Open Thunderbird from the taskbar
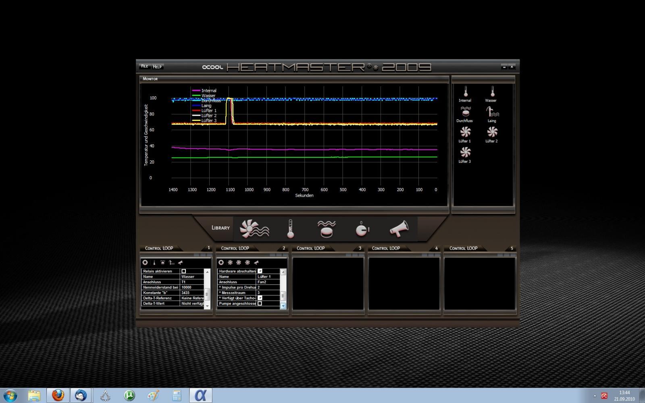This screenshot has height=403, width=645. point(81,395)
